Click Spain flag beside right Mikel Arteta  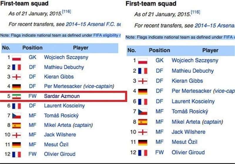[x=143, y=122]
